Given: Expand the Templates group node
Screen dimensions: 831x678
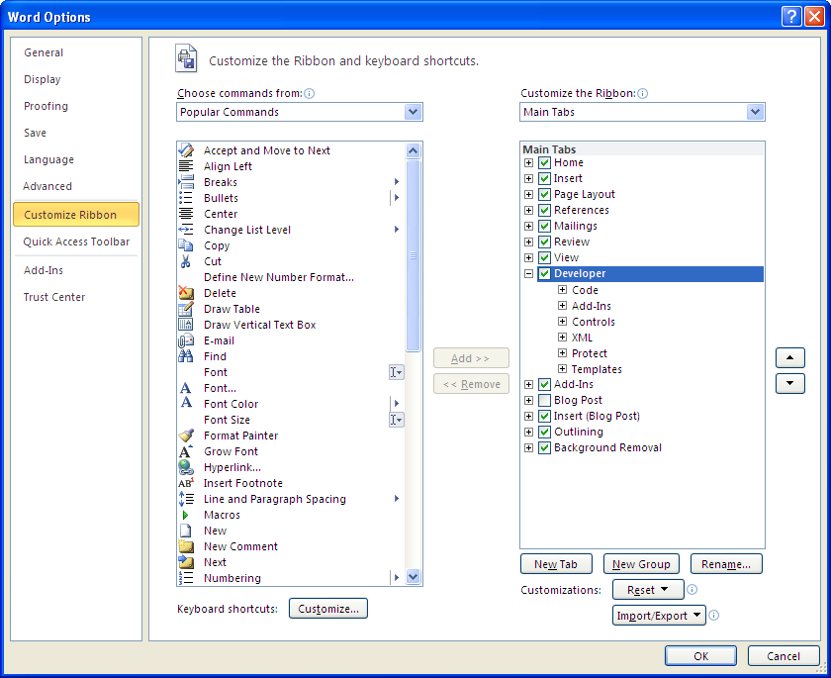Looking at the screenshot, I should (x=562, y=368).
